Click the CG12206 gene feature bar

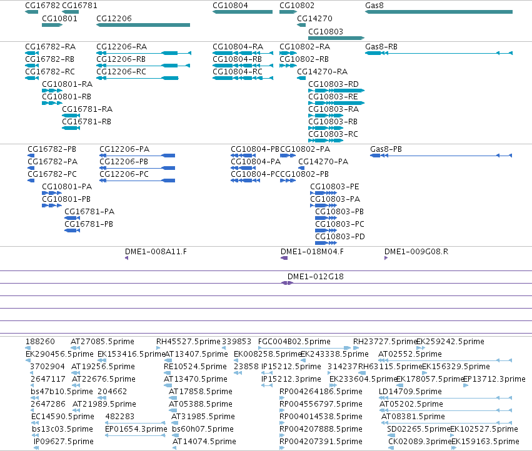pos(143,25)
